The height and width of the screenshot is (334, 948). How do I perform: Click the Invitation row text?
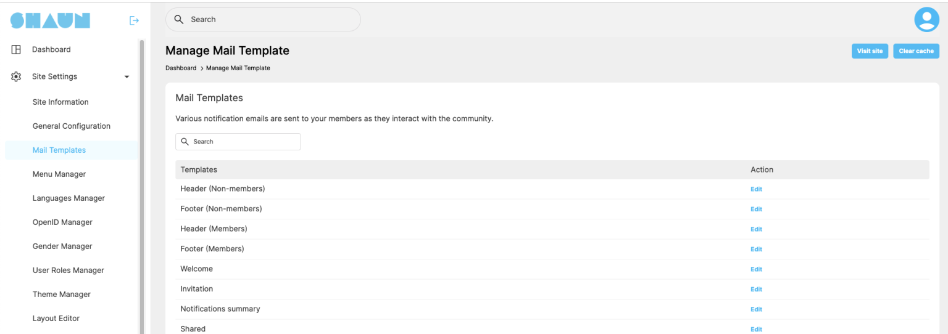(x=196, y=289)
